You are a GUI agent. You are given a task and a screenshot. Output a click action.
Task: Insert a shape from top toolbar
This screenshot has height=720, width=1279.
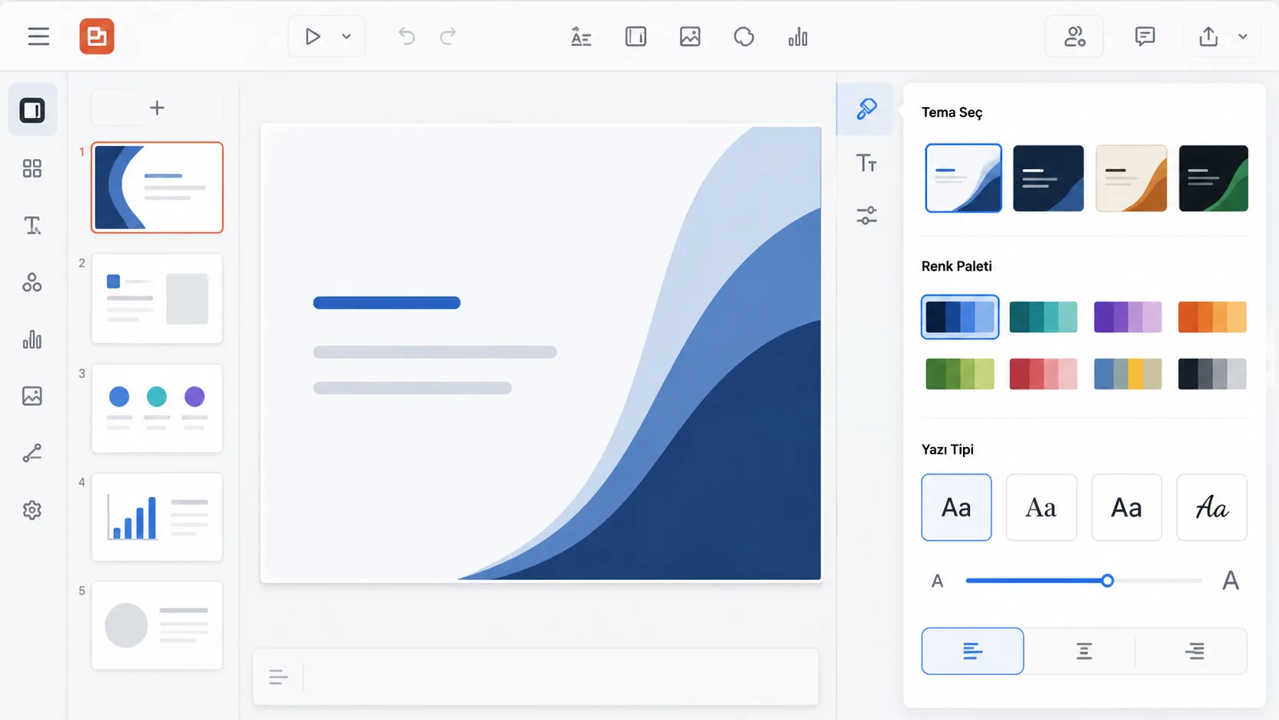coord(744,36)
